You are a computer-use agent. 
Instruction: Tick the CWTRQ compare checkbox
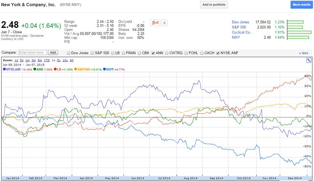(x=167, y=53)
